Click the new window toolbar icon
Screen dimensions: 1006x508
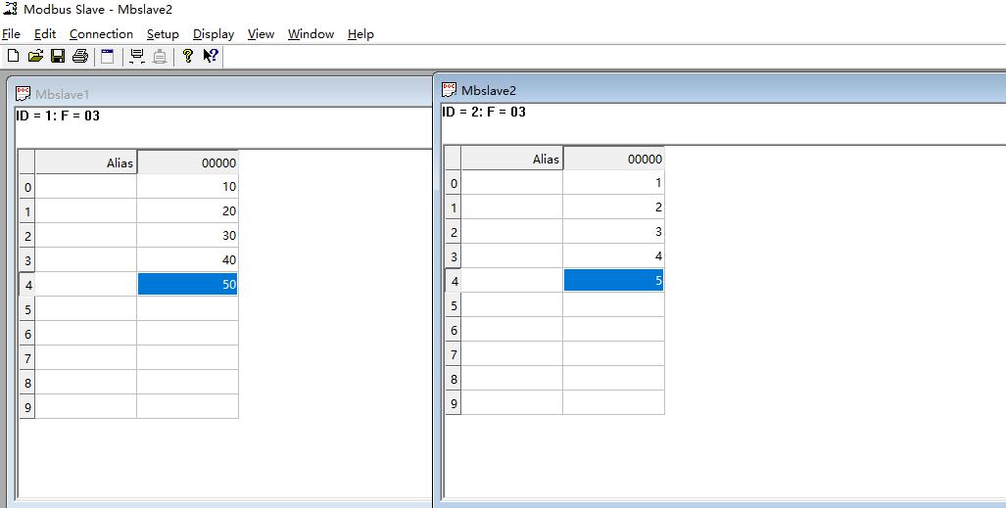108,57
